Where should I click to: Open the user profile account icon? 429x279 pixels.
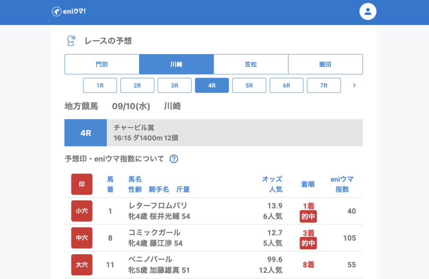coord(368,11)
